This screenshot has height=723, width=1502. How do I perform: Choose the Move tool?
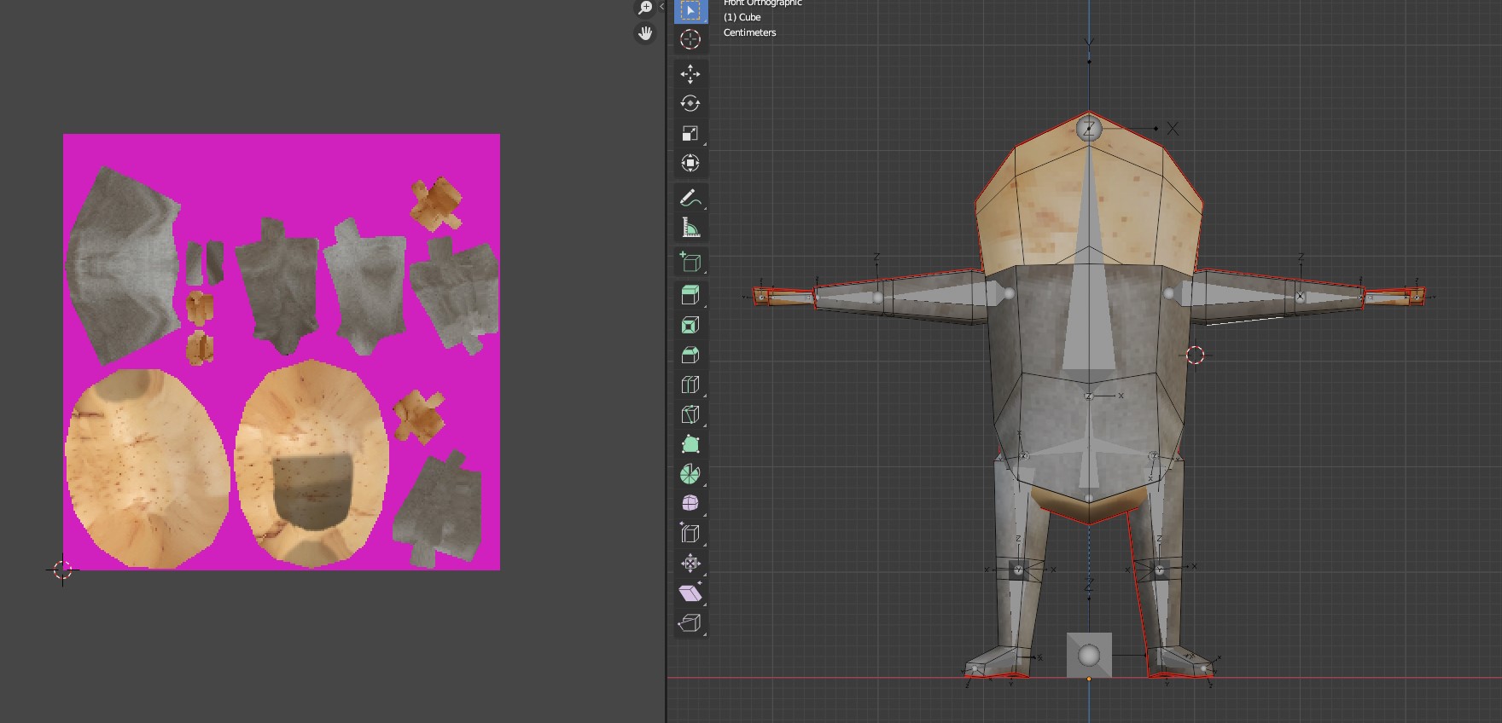690,74
